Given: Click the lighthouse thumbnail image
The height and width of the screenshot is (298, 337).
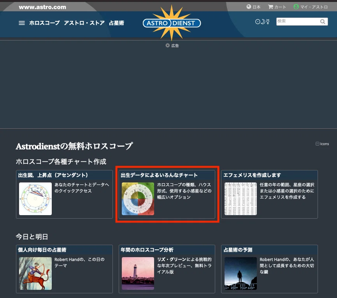Looking at the screenshot, I should pos(138,273).
